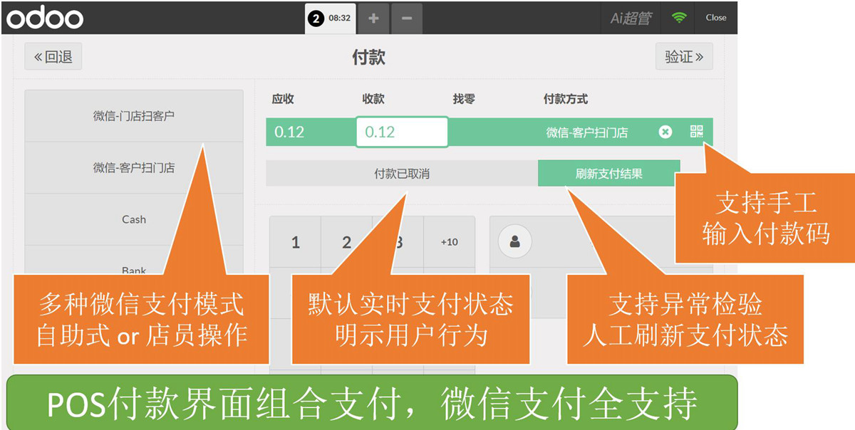Image resolution: width=855 pixels, height=430 pixels.
Task: Click 刷新支付结果 to refresh payment result
Action: (609, 173)
